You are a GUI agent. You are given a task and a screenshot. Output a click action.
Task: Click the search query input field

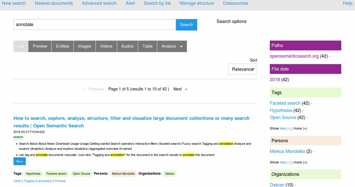click(94, 25)
